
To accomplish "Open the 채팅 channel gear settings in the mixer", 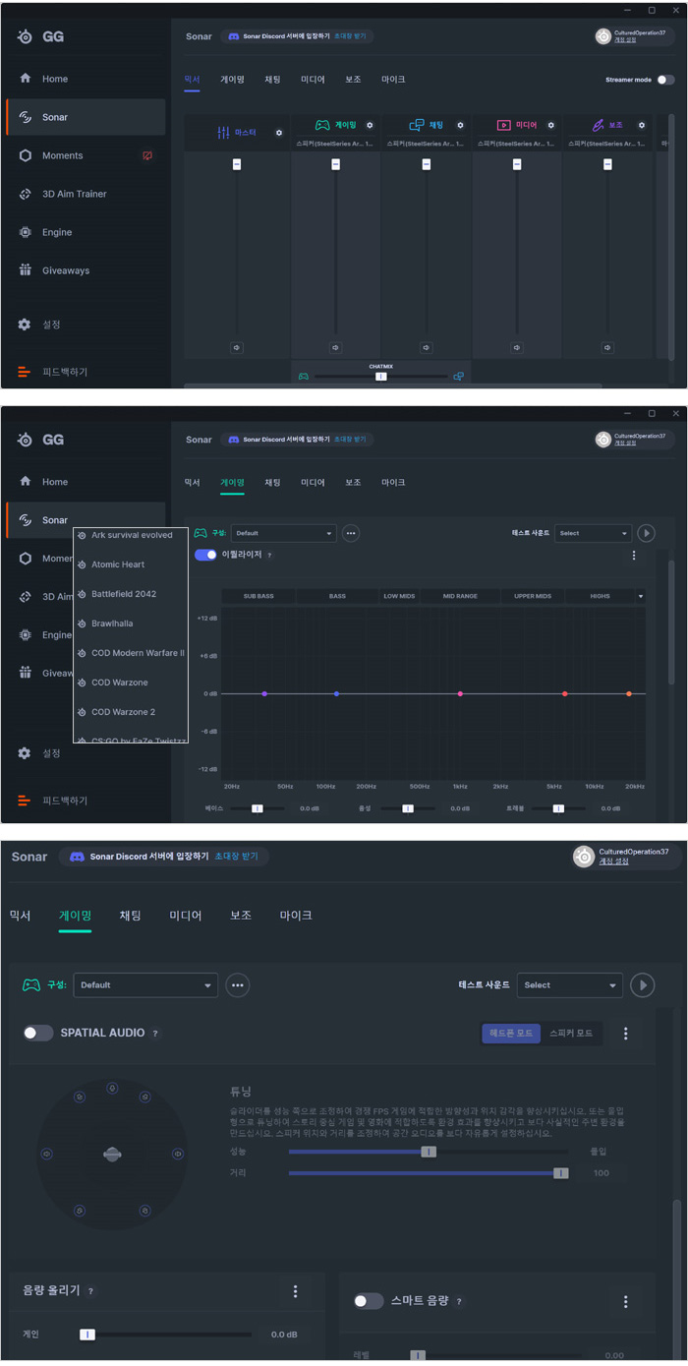I will (460, 125).
